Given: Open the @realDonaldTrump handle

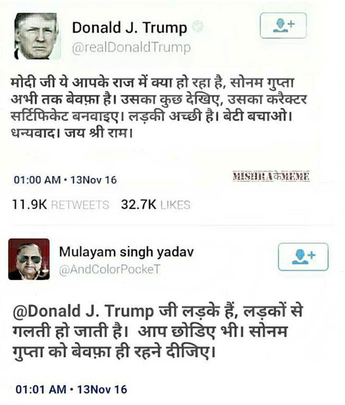Looking at the screenshot, I should [x=131, y=47].
